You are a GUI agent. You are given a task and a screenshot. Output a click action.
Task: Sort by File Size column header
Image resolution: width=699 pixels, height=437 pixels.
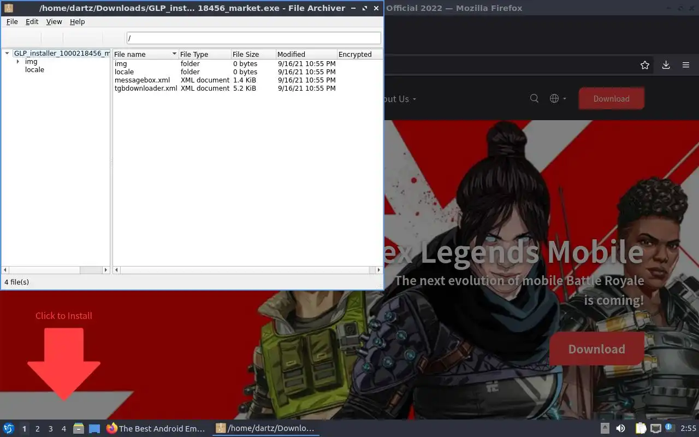(x=253, y=54)
